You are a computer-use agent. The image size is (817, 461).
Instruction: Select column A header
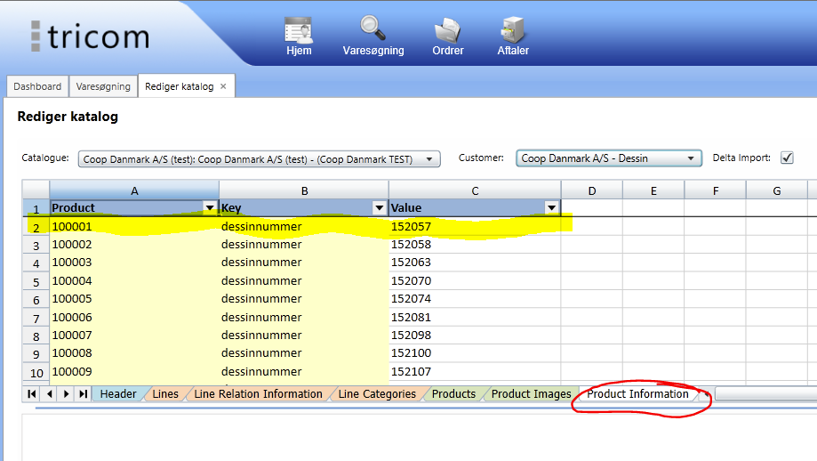(134, 190)
